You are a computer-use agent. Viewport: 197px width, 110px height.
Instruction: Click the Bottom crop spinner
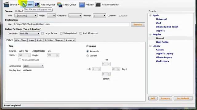(x=106, y=74)
